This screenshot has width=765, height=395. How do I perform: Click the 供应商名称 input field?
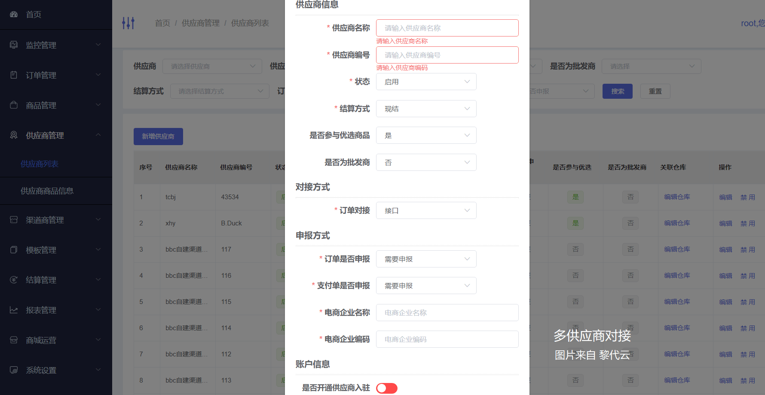click(447, 27)
